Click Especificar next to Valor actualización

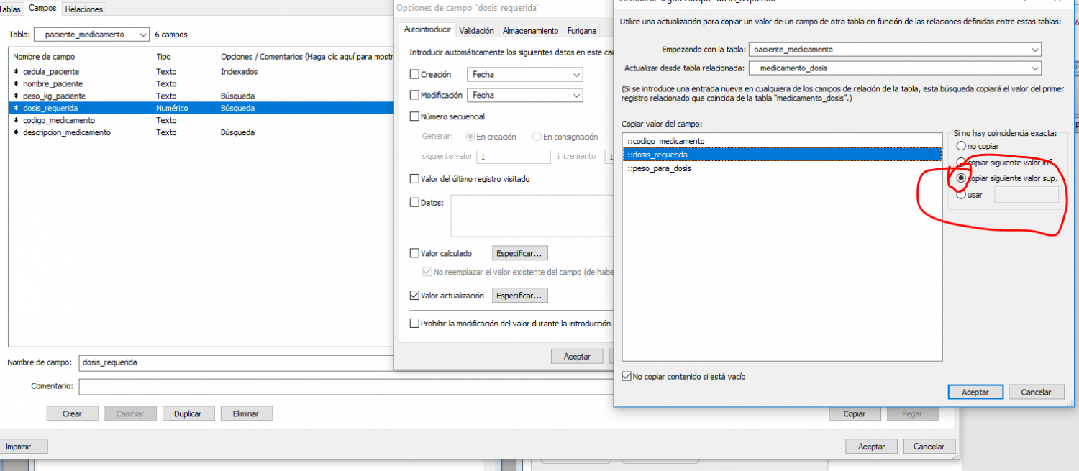tap(520, 296)
